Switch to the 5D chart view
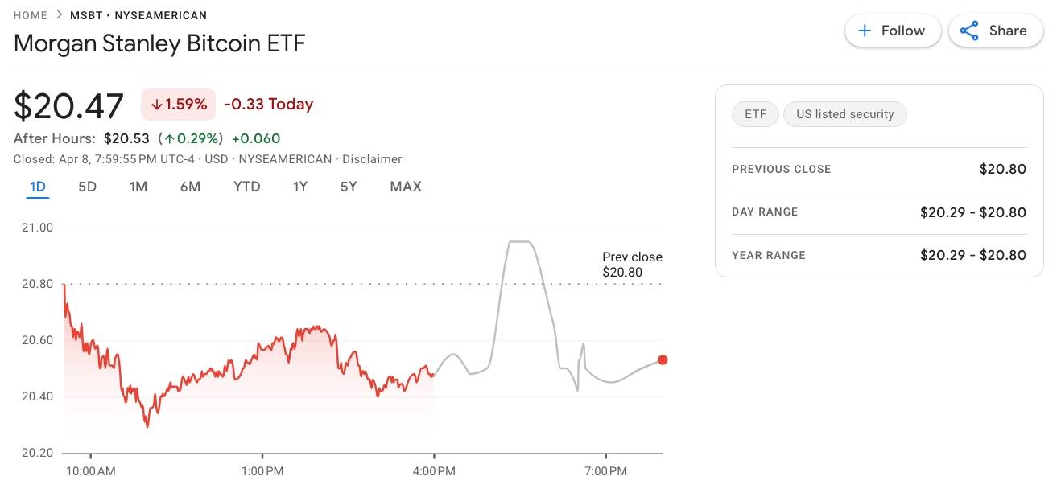Image resolution: width=1061 pixels, height=497 pixels. click(x=87, y=186)
